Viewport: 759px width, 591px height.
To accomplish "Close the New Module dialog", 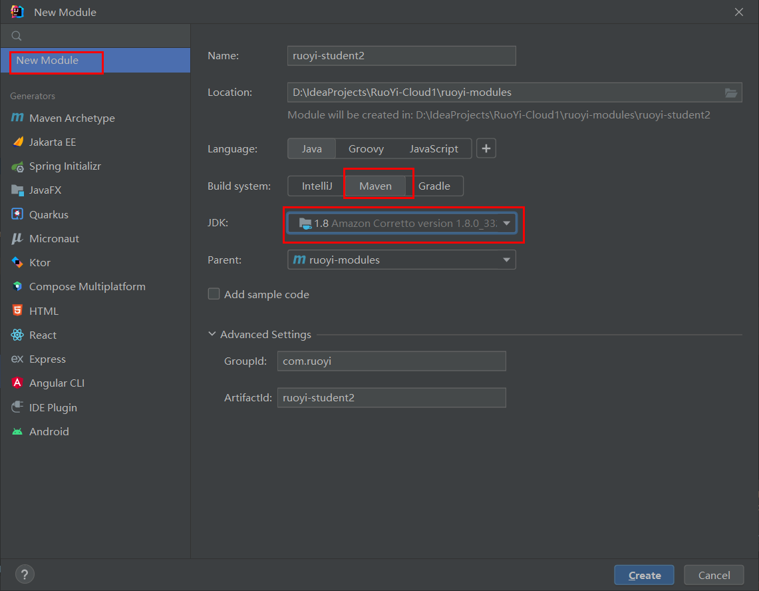I will [738, 12].
